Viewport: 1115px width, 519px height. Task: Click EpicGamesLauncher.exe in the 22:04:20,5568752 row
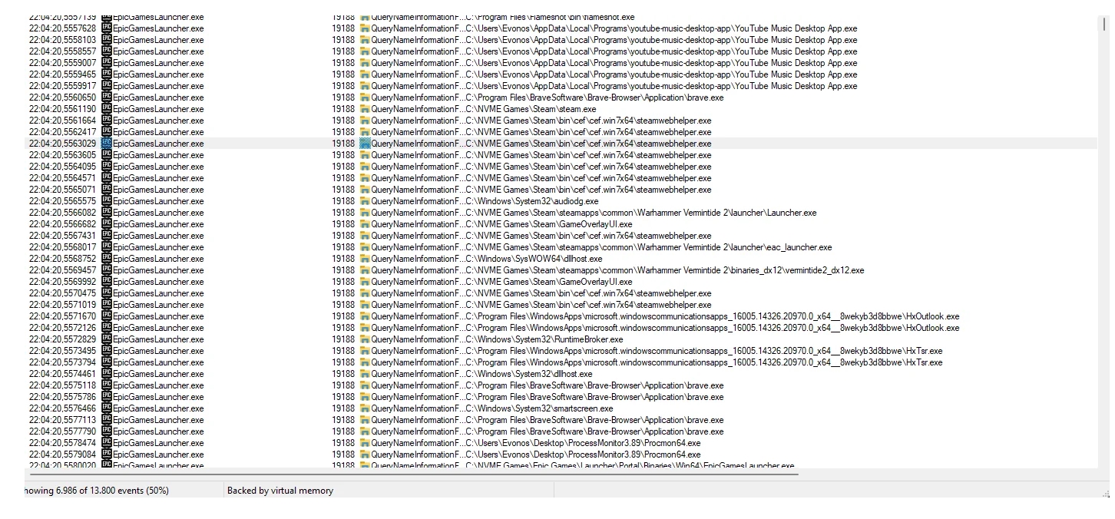click(158, 259)
